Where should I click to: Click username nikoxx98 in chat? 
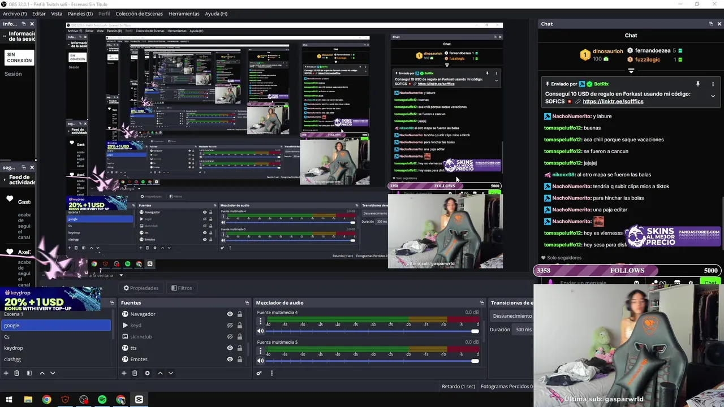point(563,175)
